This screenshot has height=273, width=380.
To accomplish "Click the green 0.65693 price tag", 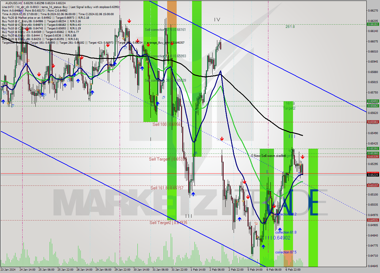I will point(373,101).
